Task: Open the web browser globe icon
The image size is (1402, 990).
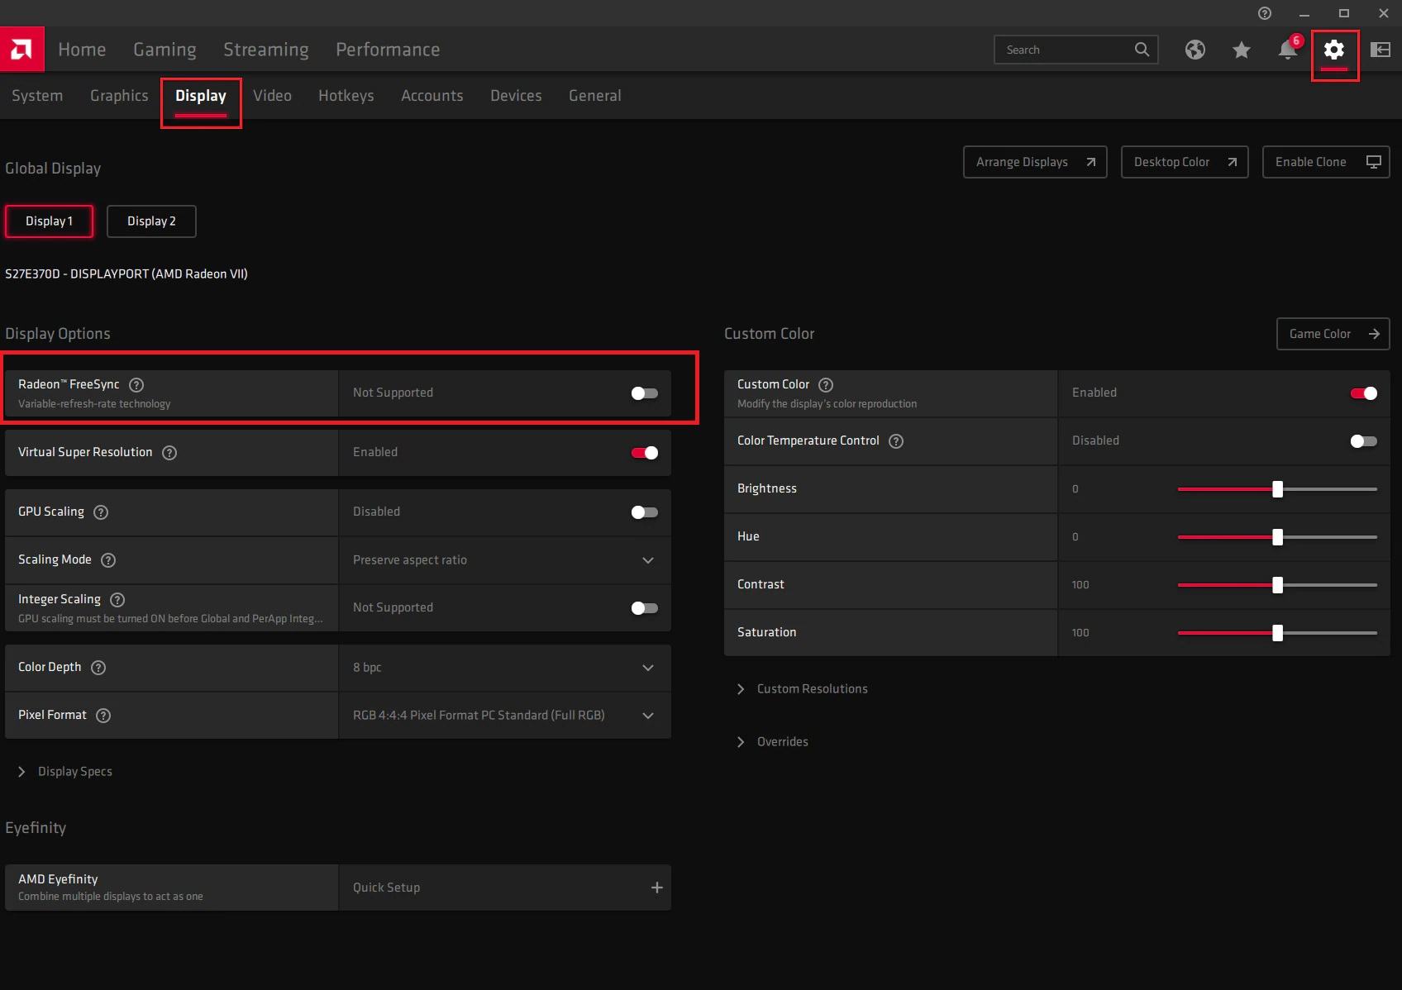Action: [1195, 50]
